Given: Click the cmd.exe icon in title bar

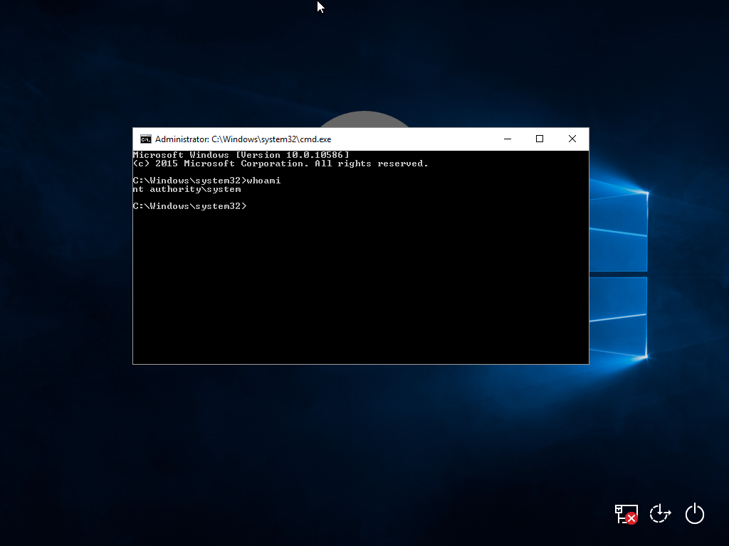Looking at the screenshot, I should [145, 139].
